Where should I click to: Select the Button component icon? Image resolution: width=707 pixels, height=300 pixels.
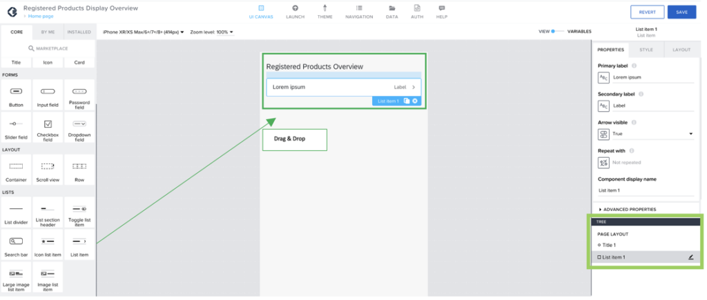tap(16, 92)
